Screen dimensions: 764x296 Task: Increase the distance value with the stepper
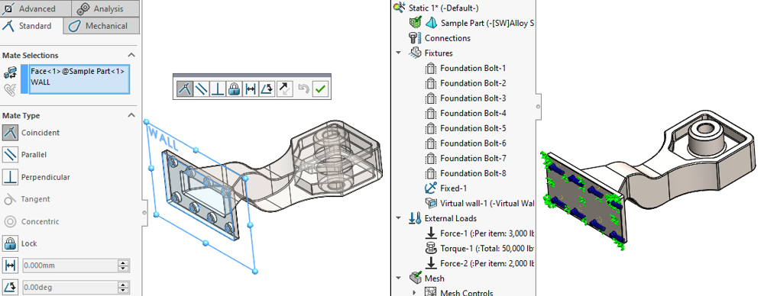124,263
